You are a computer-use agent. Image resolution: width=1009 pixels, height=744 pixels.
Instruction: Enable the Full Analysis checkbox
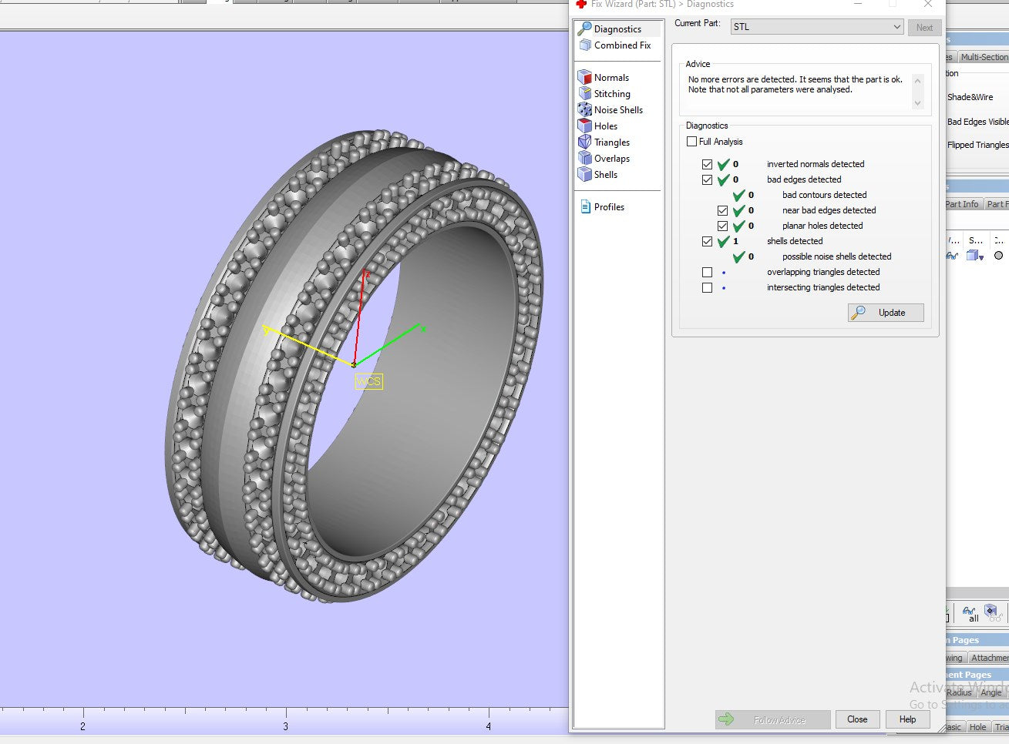691,142
